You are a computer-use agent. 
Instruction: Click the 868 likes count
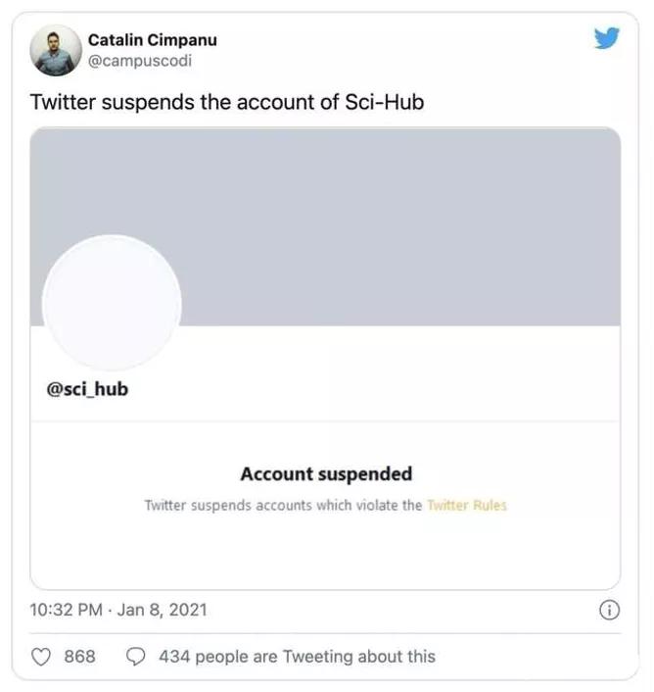tap(79, 656)
